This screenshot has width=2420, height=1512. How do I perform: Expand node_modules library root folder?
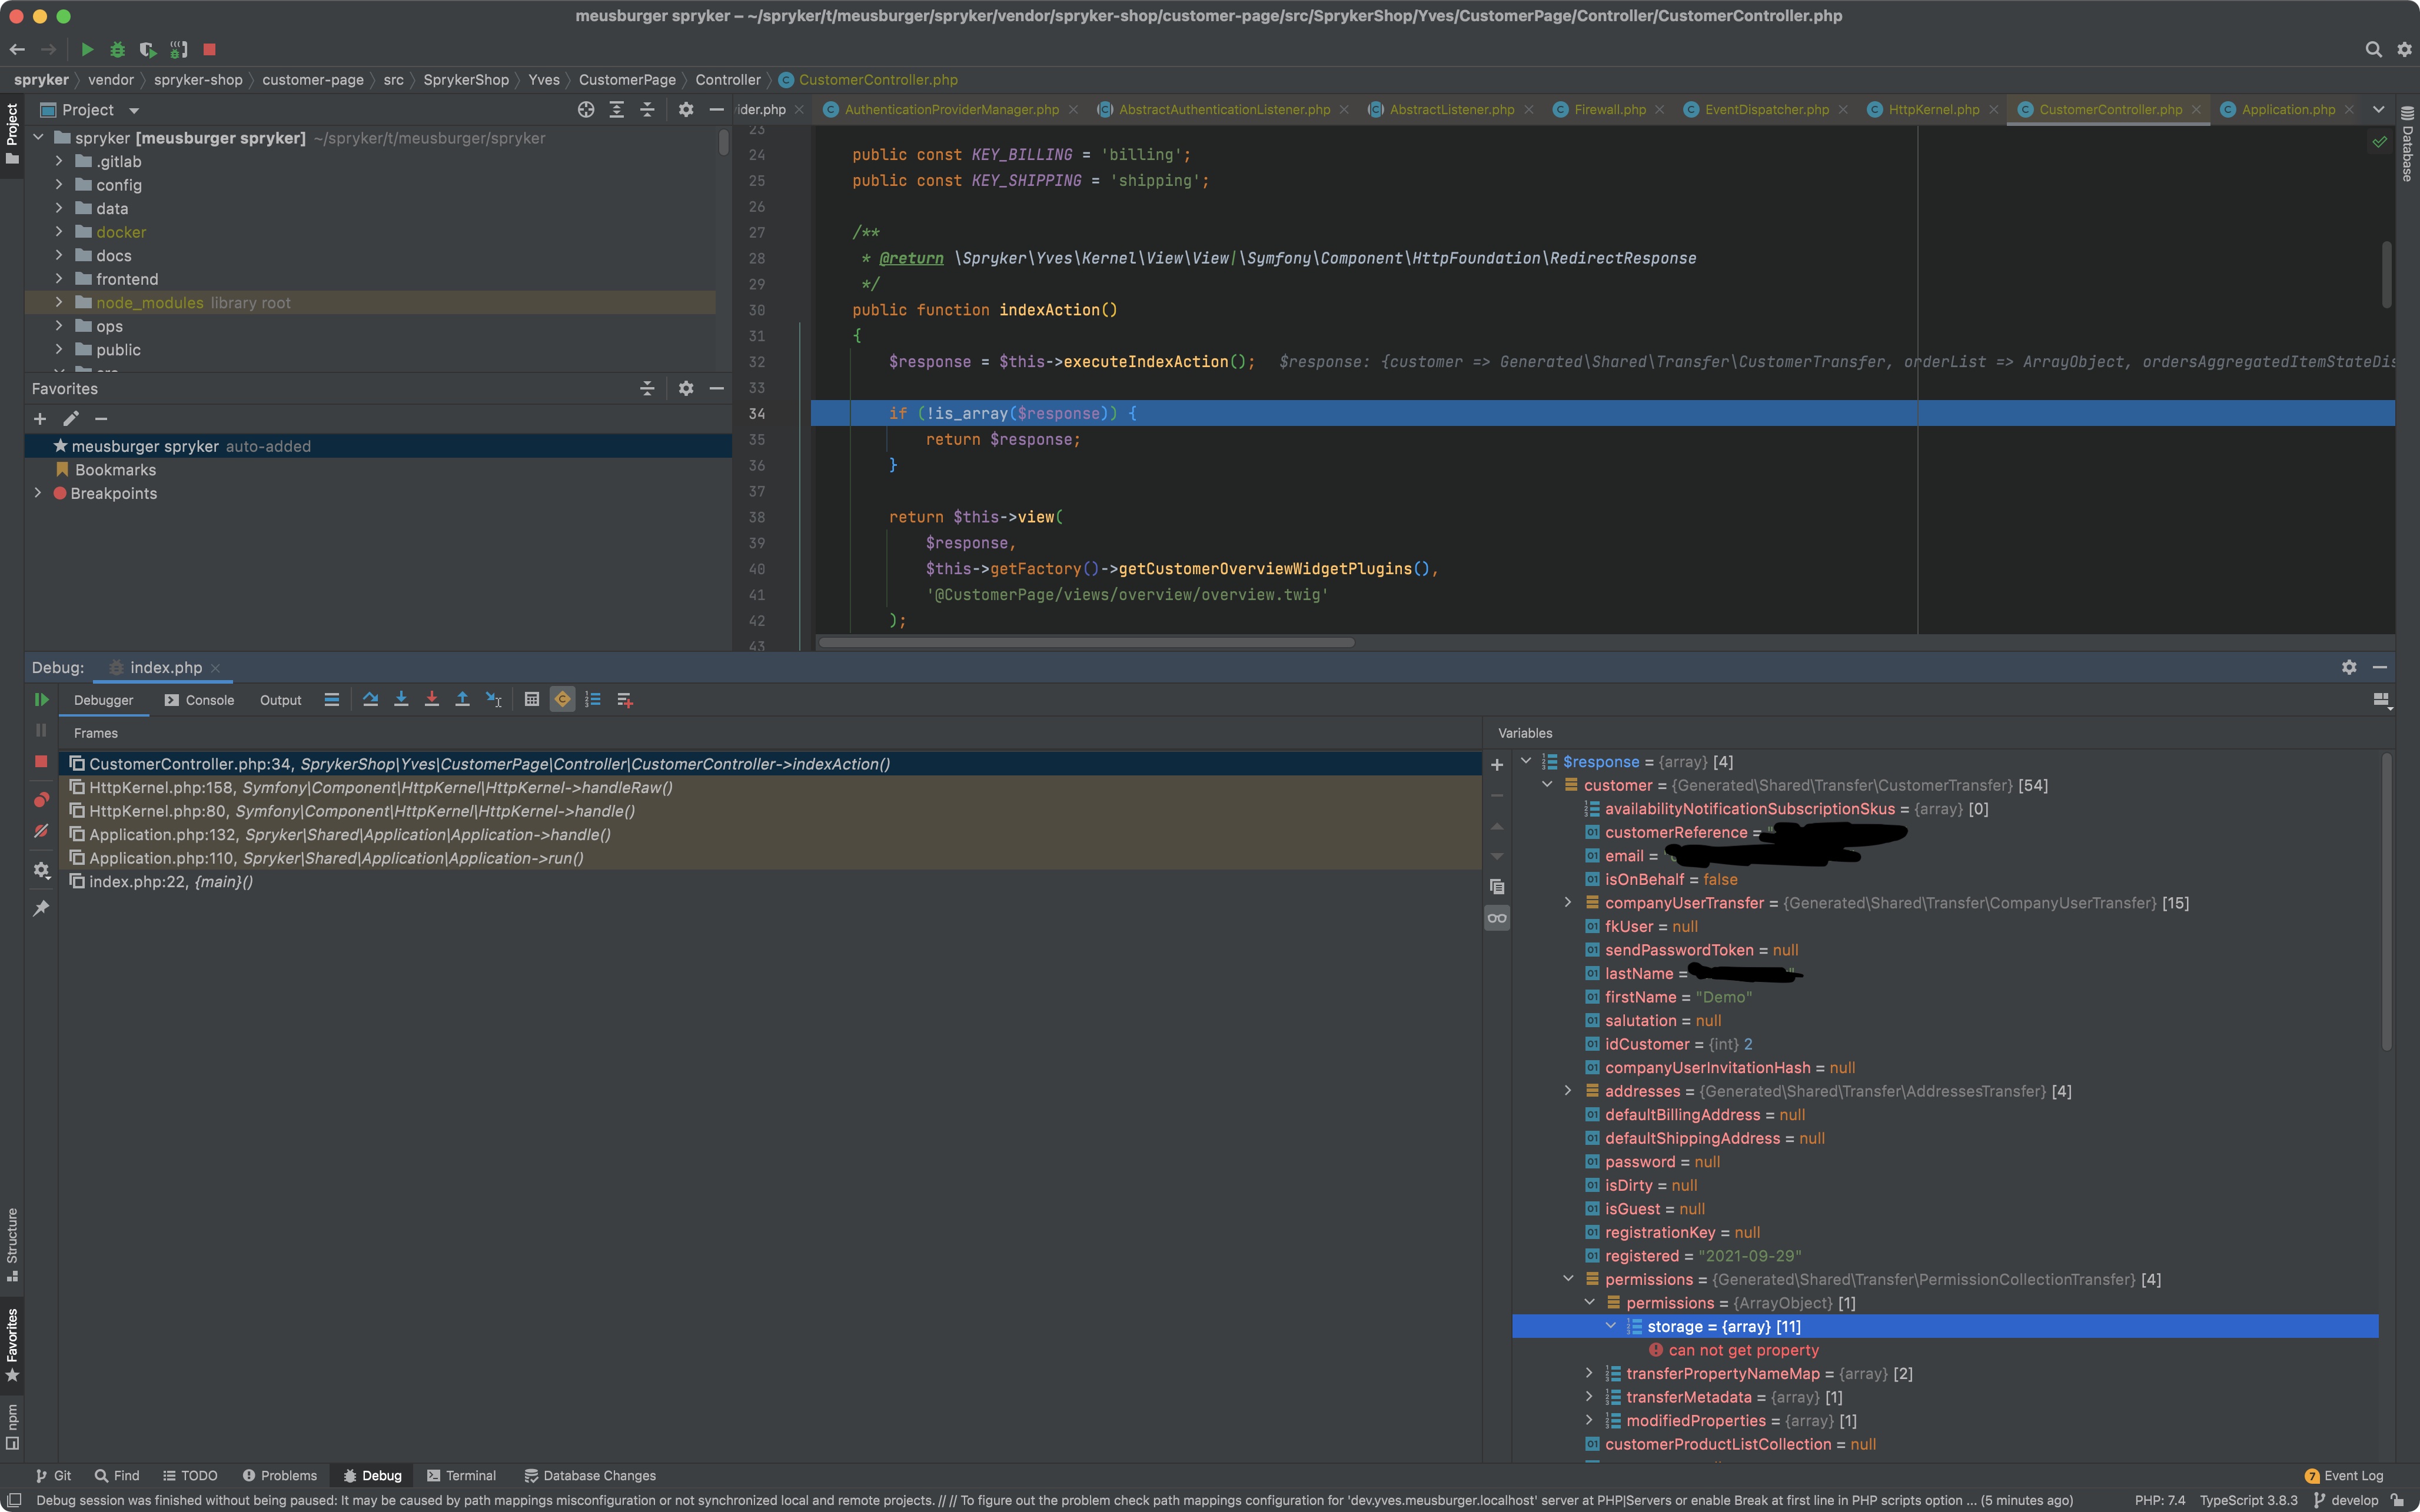(59, 302)
